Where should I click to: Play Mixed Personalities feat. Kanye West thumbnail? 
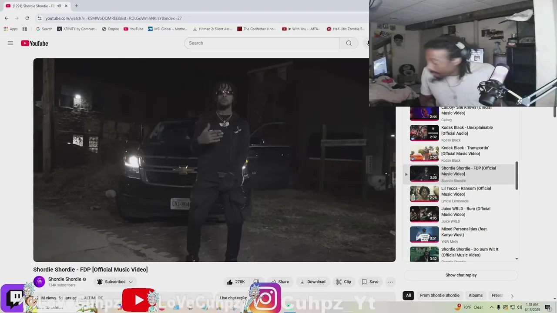(424, 235)
